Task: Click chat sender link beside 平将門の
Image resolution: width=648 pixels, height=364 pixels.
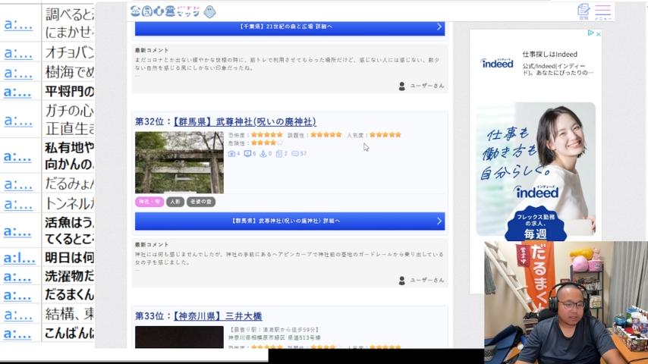Action: pos(17,91)
